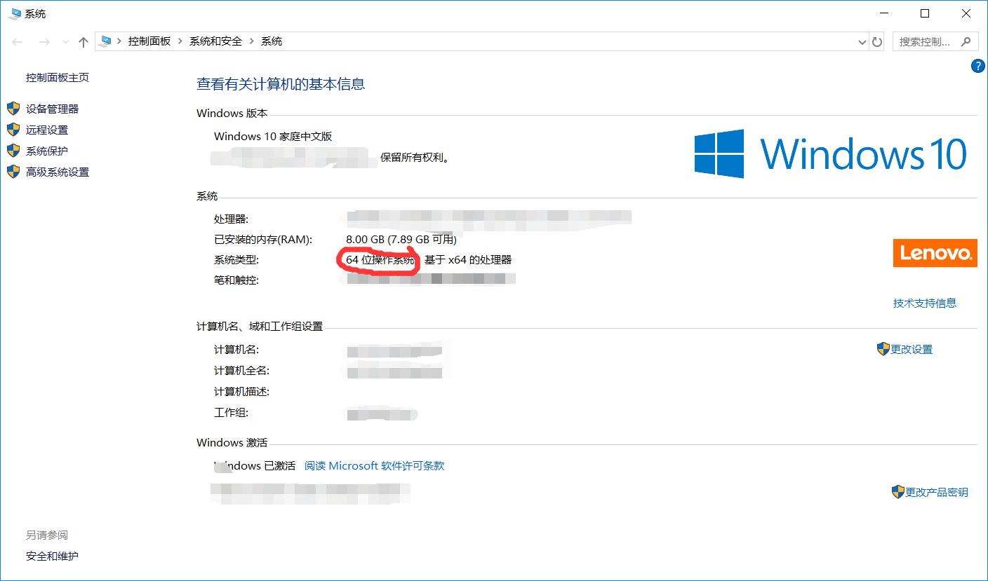Open 阅读 Microsoft 软件许可条款 link

(x=375, y=465)
